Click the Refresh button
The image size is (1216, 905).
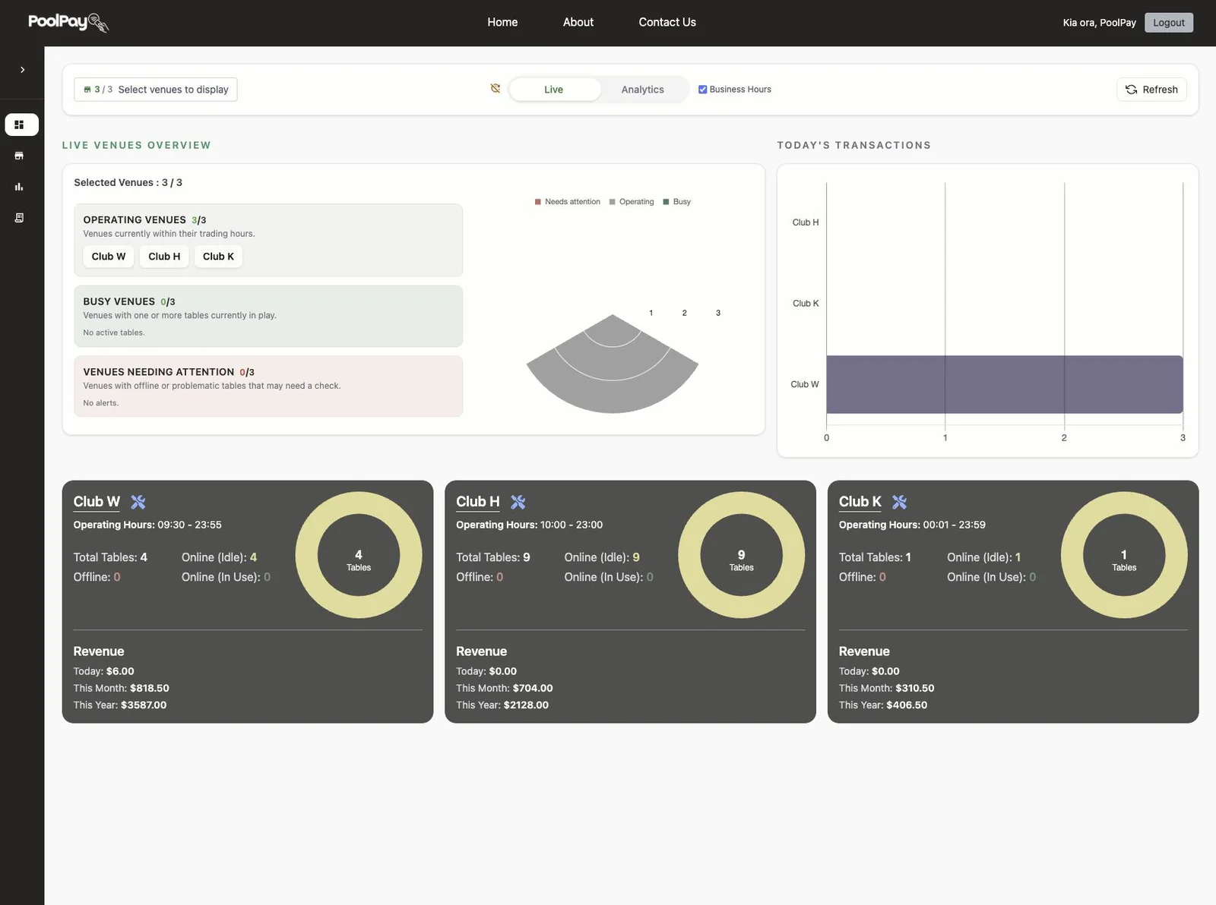pos(1151,90)
